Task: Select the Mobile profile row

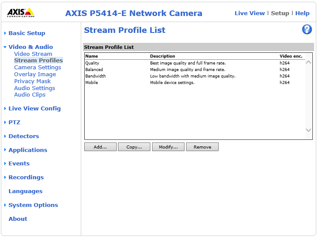Action: click(x=195, y=83)
